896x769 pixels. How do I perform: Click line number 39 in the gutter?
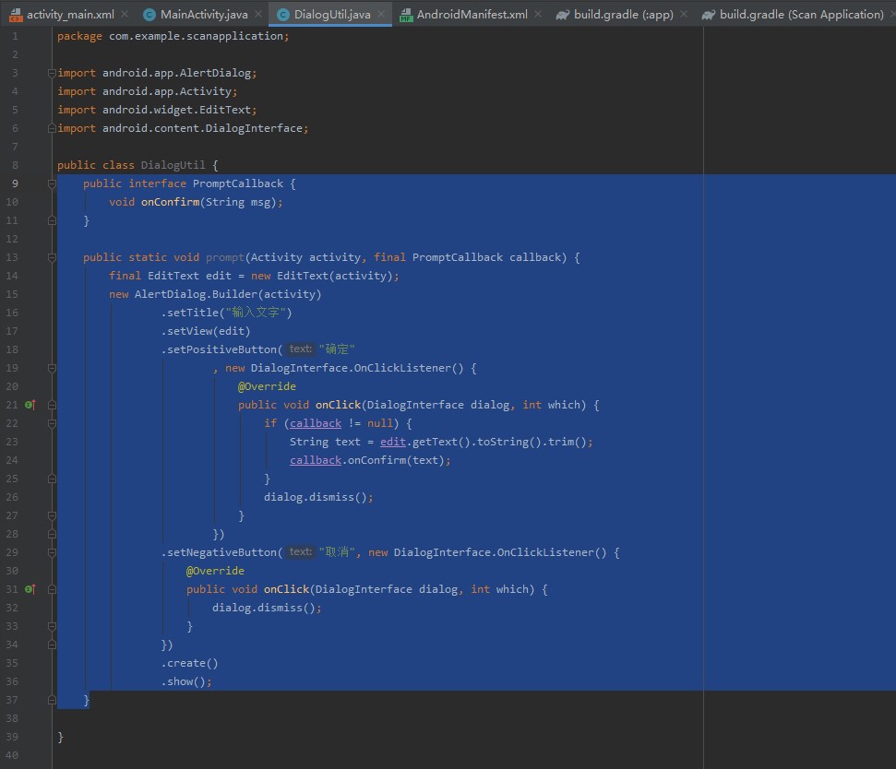(x=11, y=737)
